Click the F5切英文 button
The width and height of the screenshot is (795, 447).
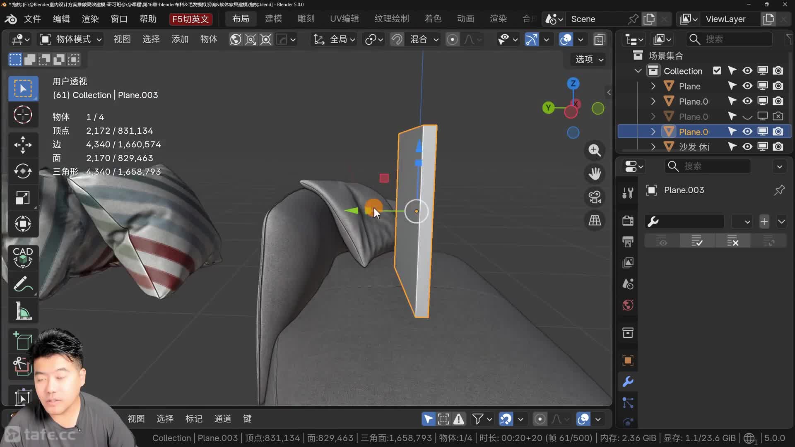point(190,19)
